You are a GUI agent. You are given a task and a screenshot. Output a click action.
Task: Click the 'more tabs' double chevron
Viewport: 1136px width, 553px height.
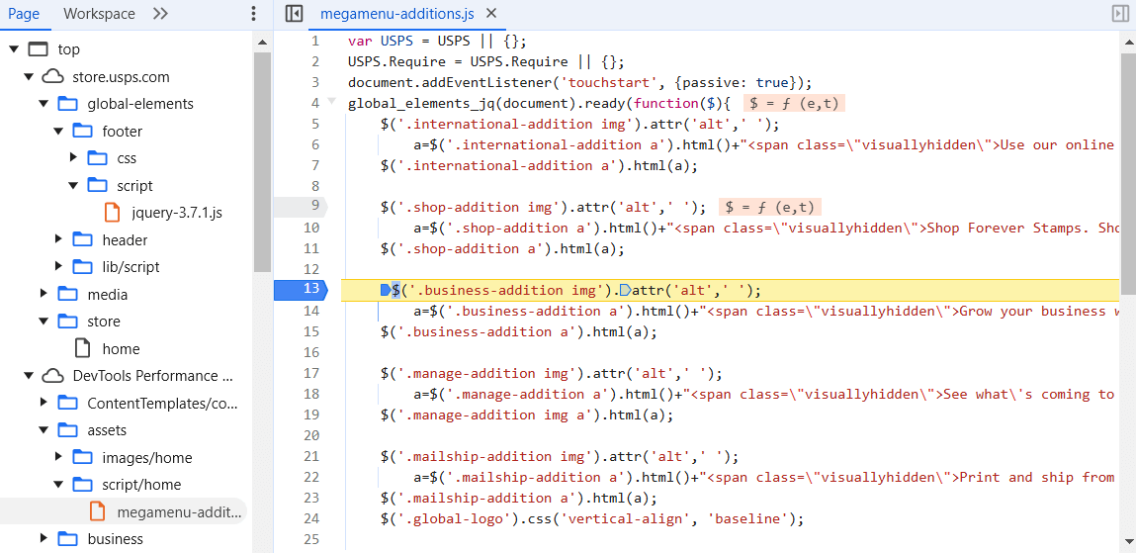pyautogui.click(x=161, y=14)
